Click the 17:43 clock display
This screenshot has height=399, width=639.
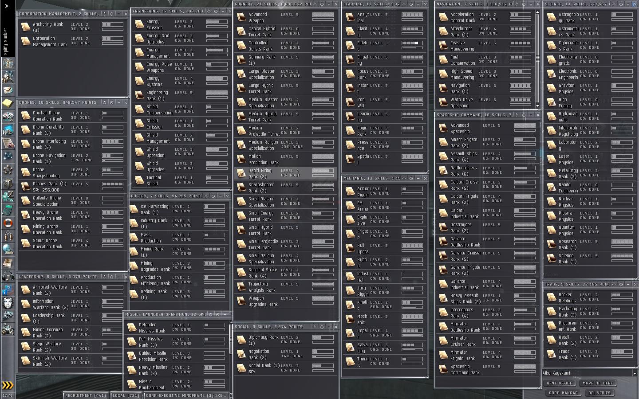tap(8, 395)
